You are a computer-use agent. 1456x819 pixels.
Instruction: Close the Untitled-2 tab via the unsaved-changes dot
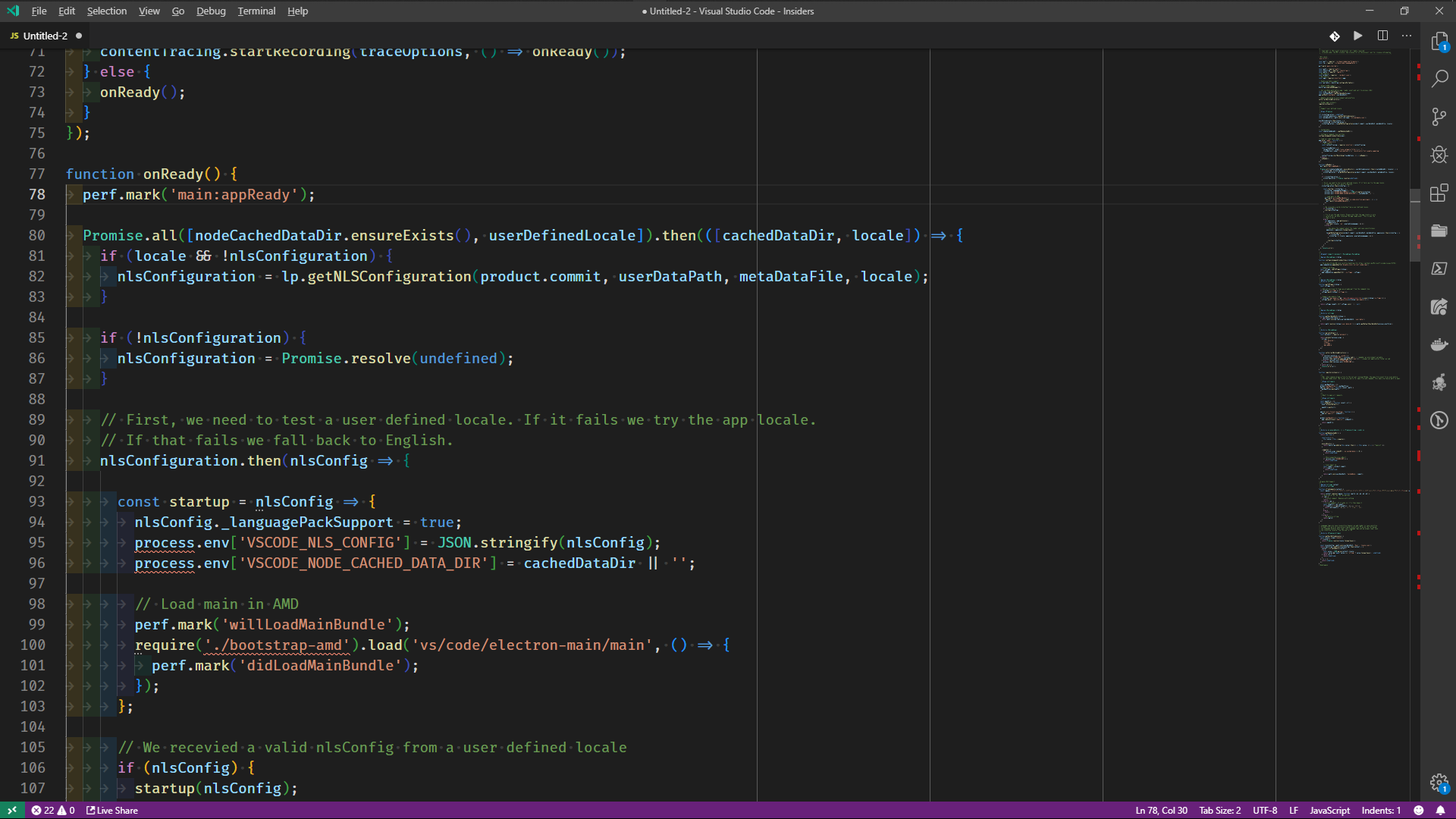pyautogui.click(x=79, y=36)
